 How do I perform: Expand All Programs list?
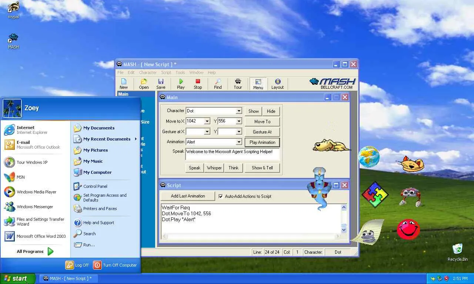36,251
